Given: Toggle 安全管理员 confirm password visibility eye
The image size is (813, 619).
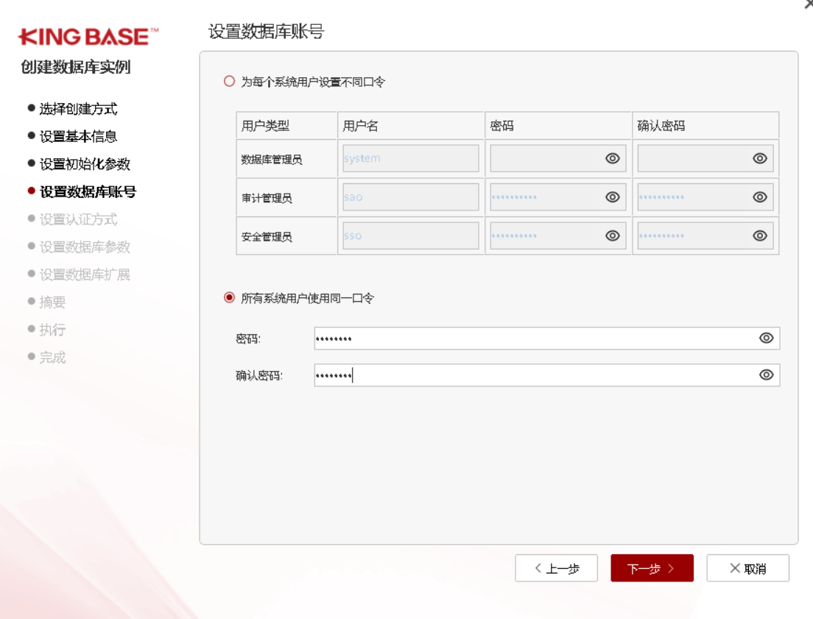Looking at the screenshot, I should tap(760, 236).
